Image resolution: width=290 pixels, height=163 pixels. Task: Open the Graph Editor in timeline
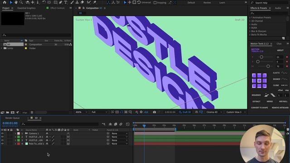(x=128, y=124)
